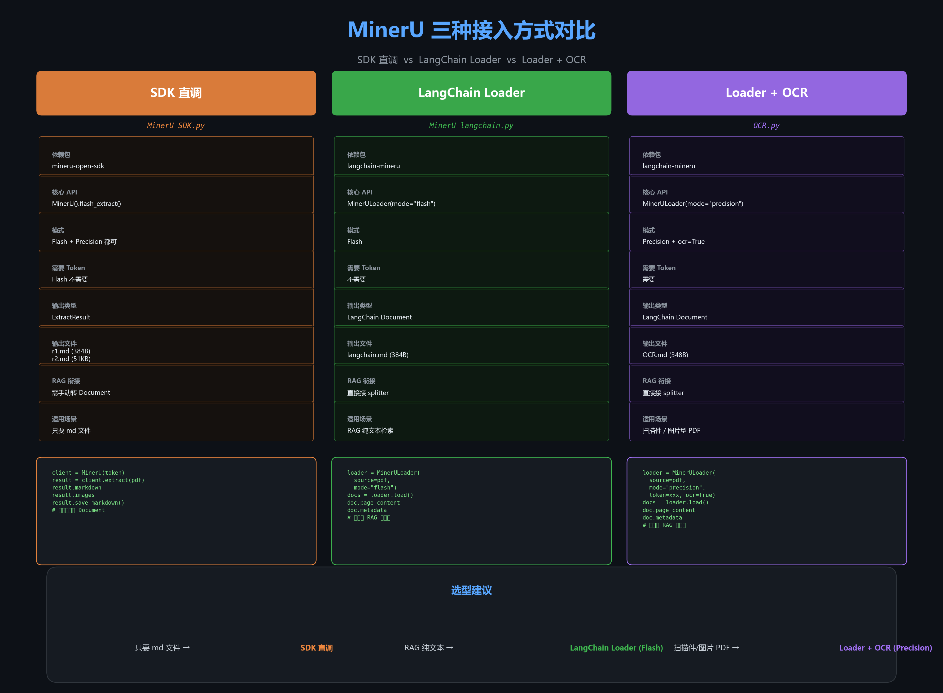943x693 pixels.
Task: Click the token value "不需要" in LangChain Loader column
Action: tap(356, 279)
